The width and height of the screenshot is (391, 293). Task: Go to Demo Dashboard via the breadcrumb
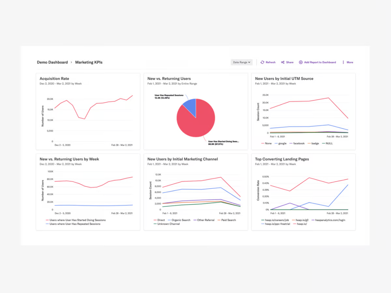(52, 62)
